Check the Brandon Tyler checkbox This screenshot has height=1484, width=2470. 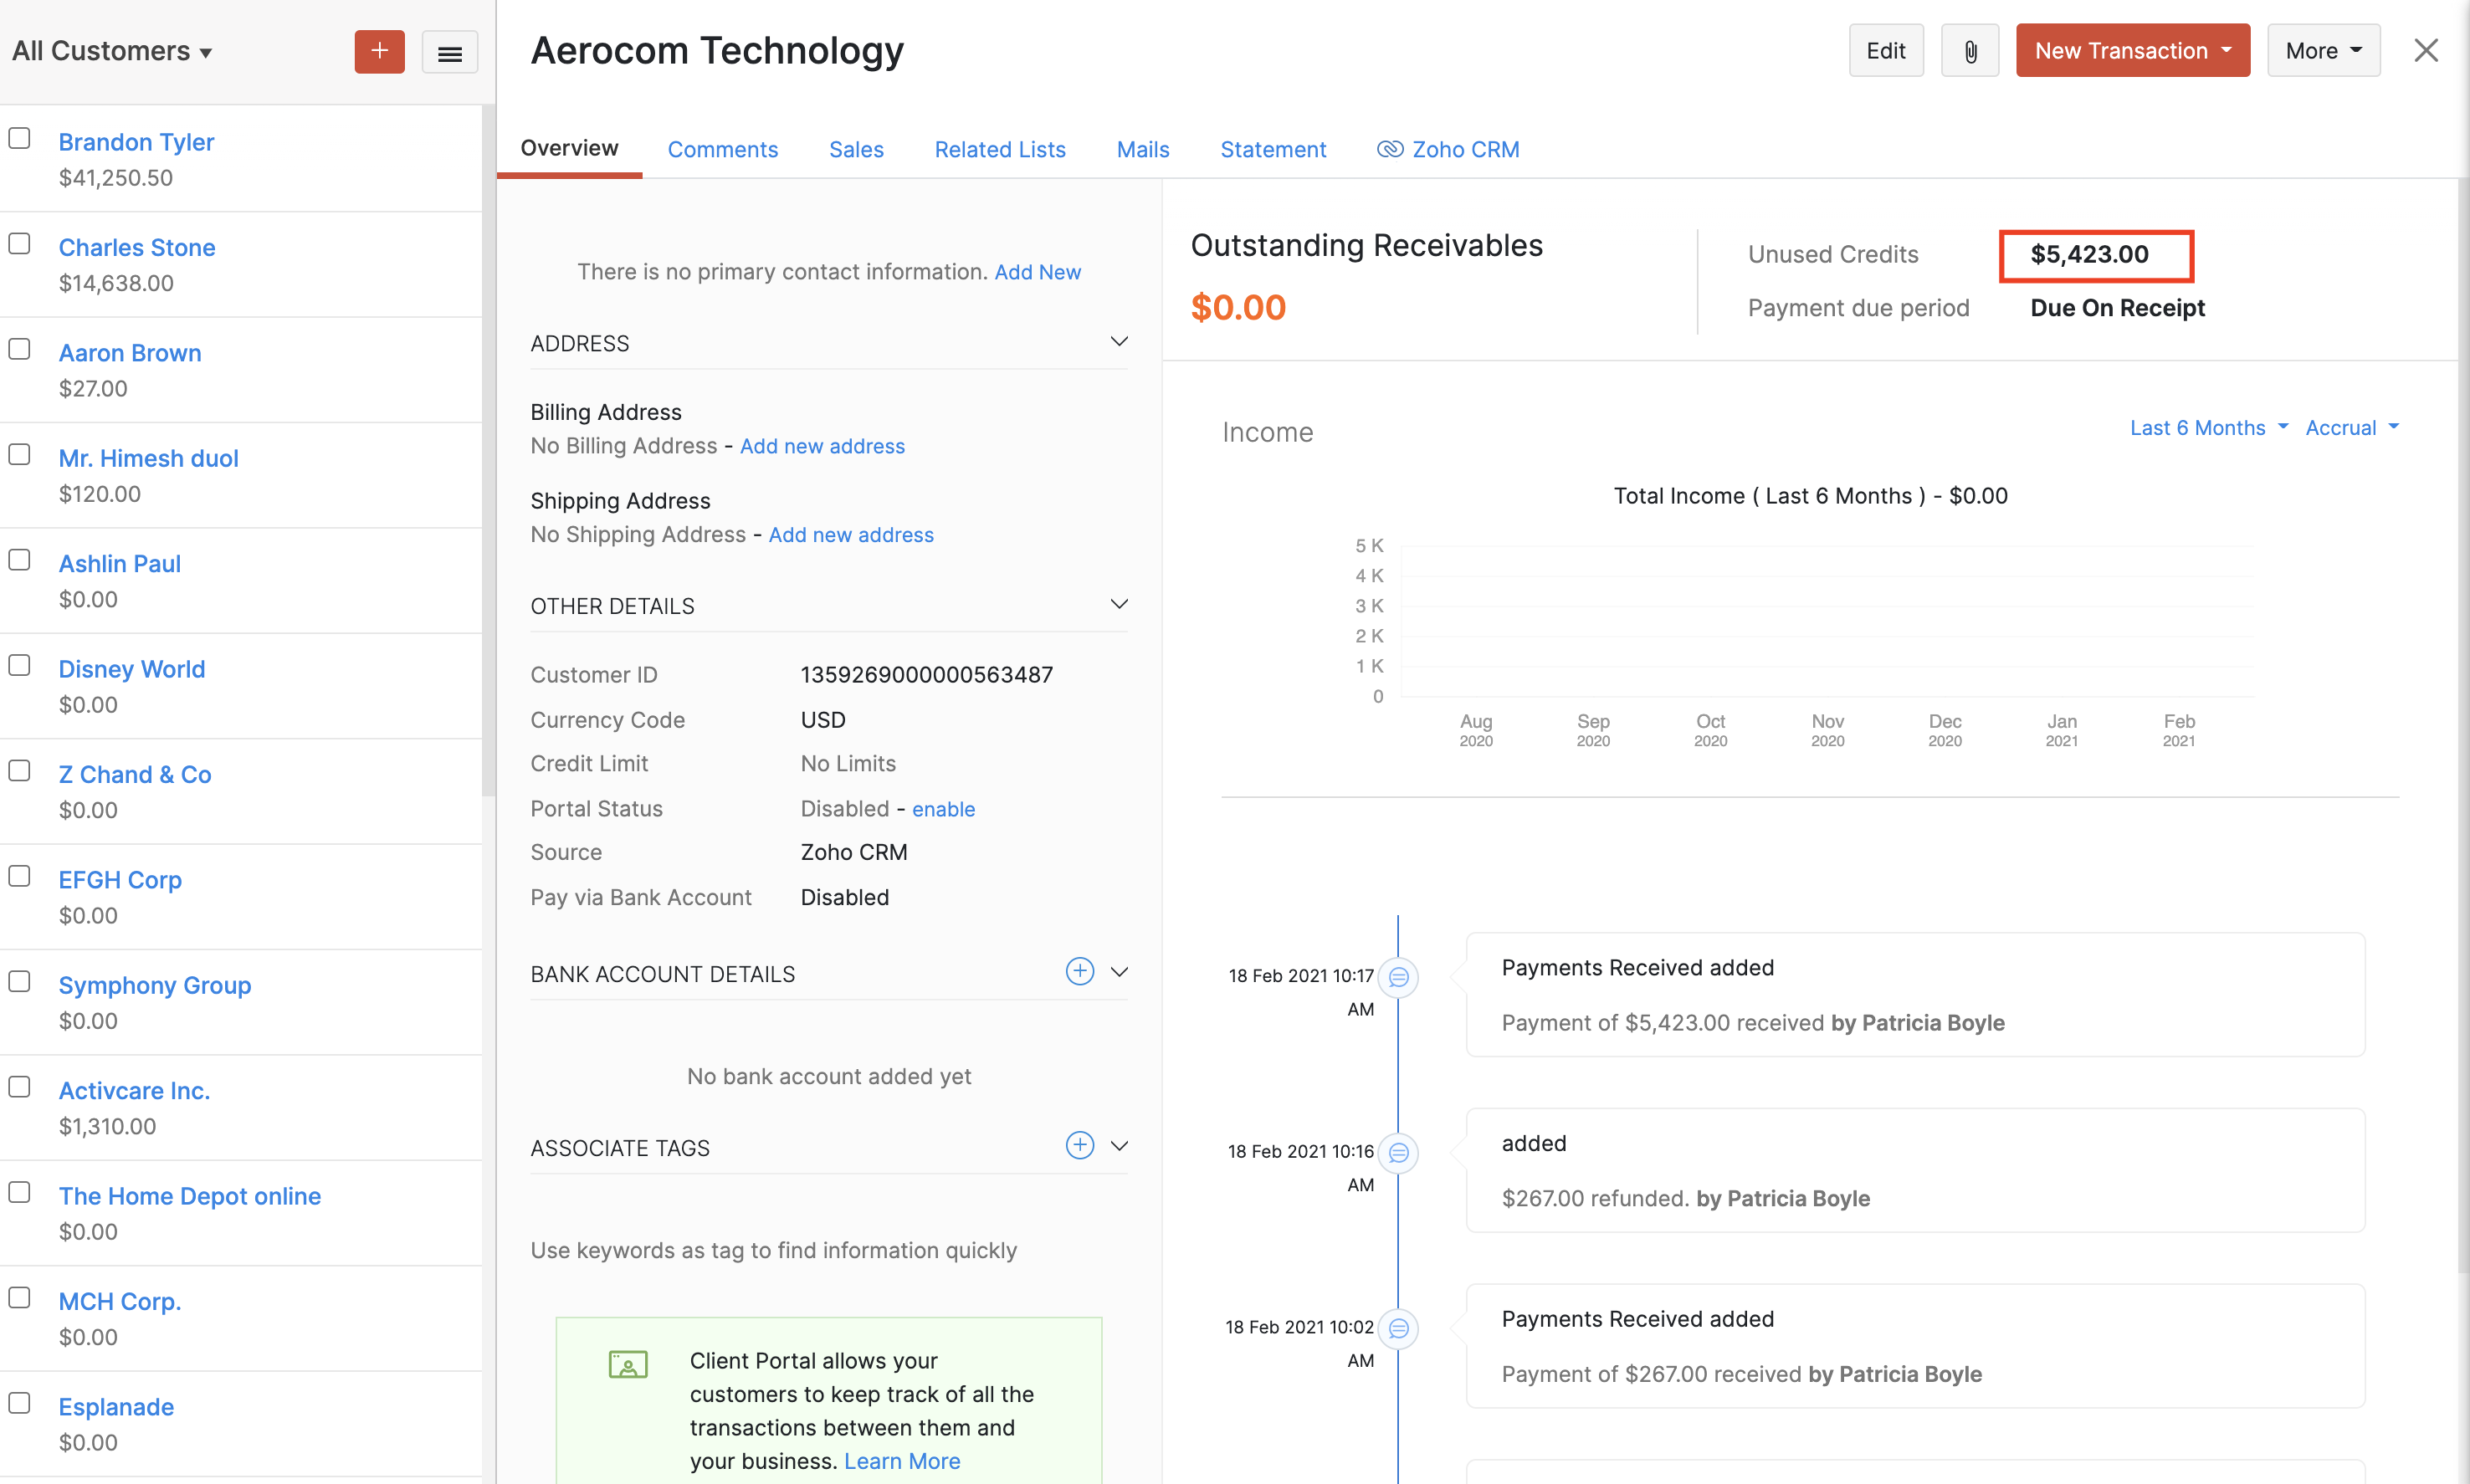[x=20, y=138]
